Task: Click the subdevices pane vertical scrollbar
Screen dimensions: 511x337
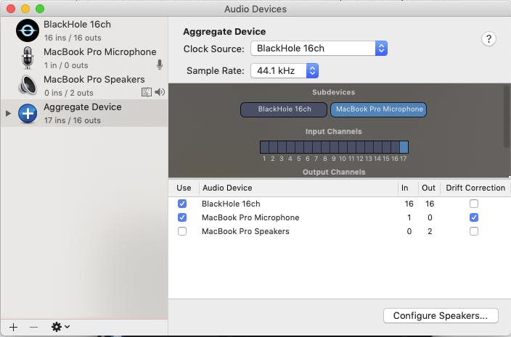Action: click(x=507, y=116)
